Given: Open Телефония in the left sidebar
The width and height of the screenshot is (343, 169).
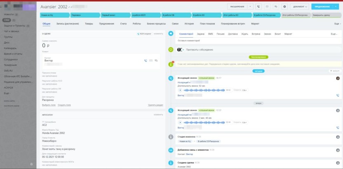Looking at the screenshot, I should pos(10,65).
